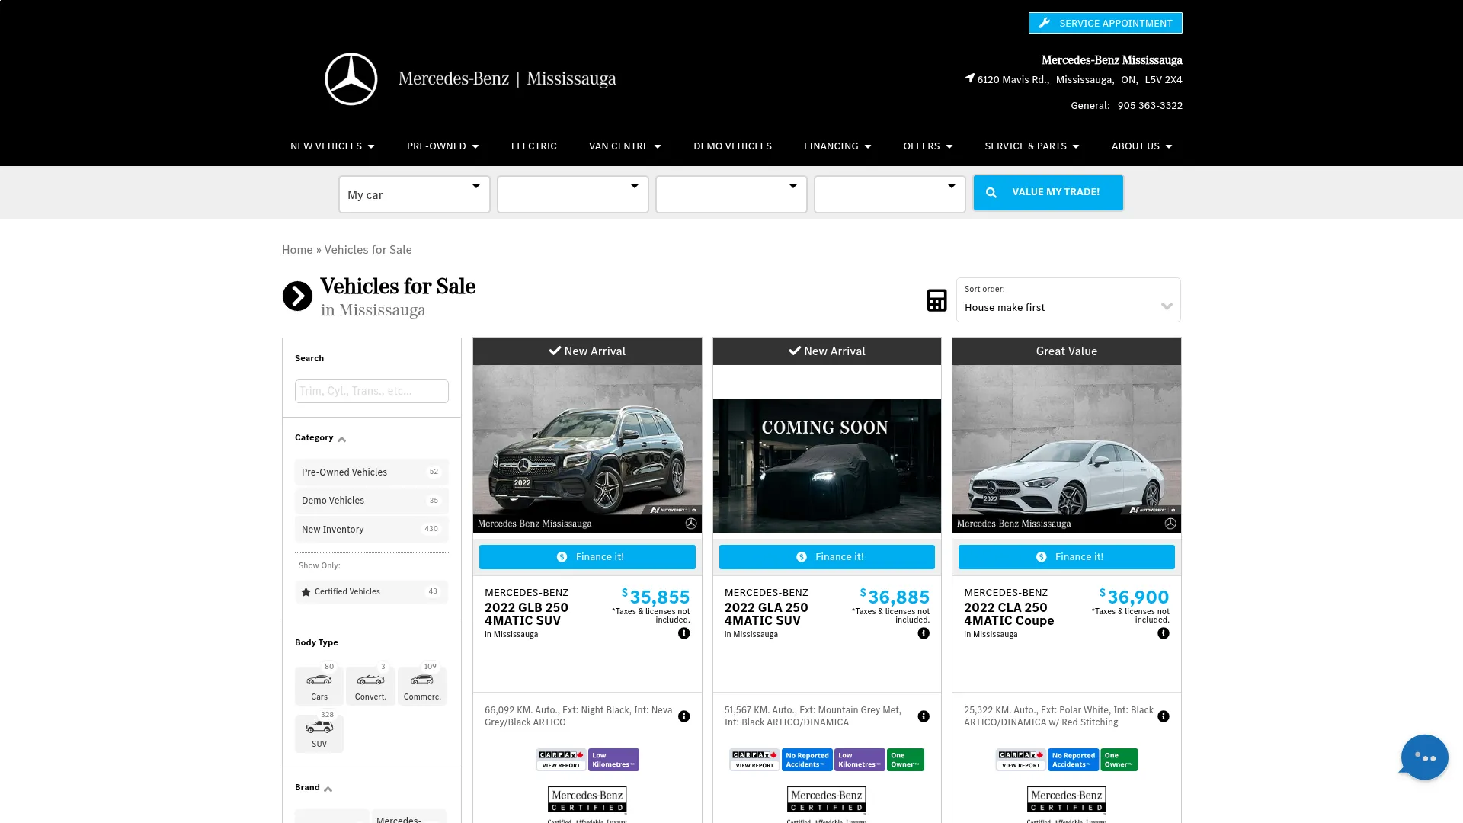This screenshot has height=823, width=1463.
Task: Open the Van Centre menu
Action: [x=625, y=146]
